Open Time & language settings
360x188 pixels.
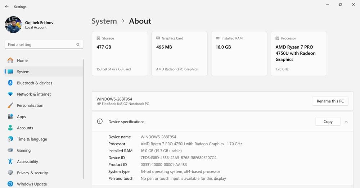pos(44,139)
